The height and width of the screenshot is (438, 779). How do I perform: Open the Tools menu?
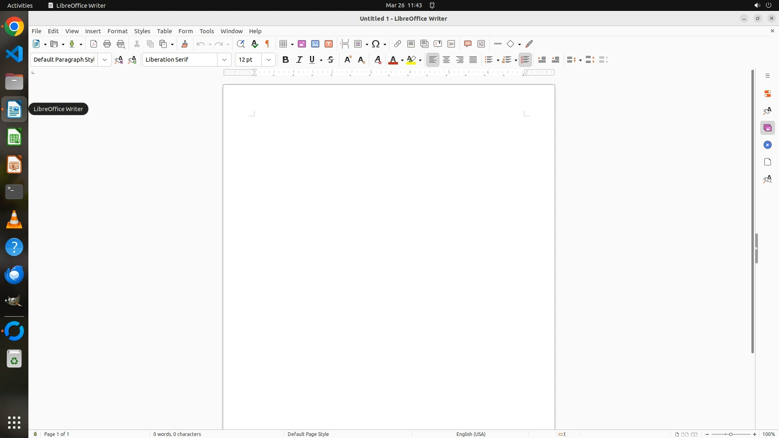(207, 31)
